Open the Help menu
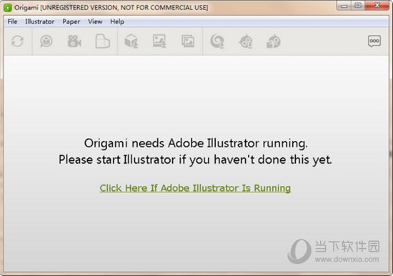This screenshot has height=276, width=393. tap(117, 21)
